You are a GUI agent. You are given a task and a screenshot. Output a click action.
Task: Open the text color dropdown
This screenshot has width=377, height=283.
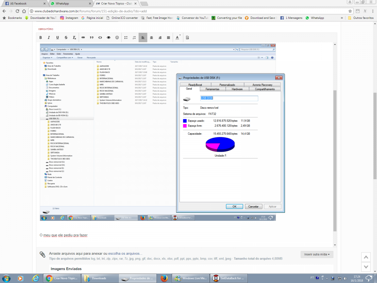tap(178, 38)
